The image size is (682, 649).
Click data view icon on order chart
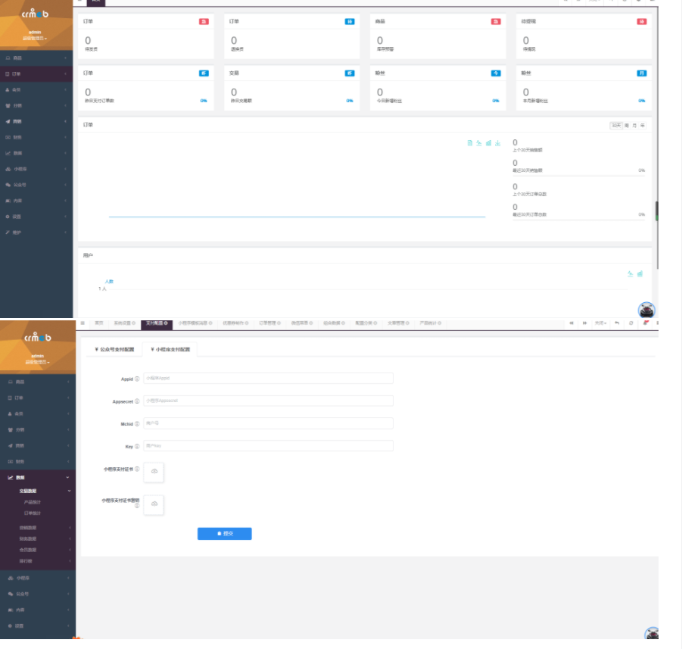point(470,143)
